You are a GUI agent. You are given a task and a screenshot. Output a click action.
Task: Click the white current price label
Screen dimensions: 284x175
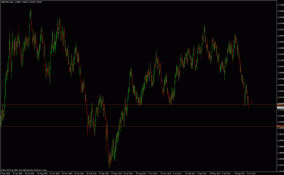[x=280, y=108]
